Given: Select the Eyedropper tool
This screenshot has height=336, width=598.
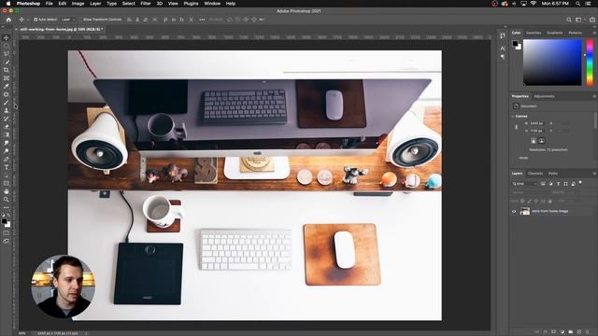Looking at the screenshot, I should (x=7, y=86).
